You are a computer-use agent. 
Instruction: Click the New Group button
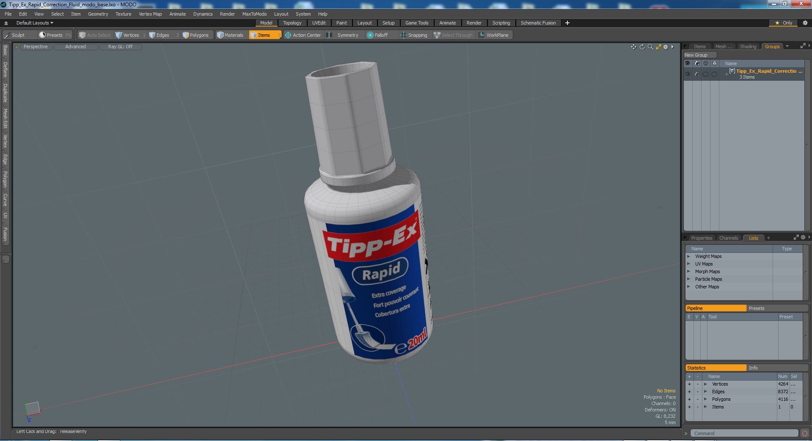pos(700,55)
